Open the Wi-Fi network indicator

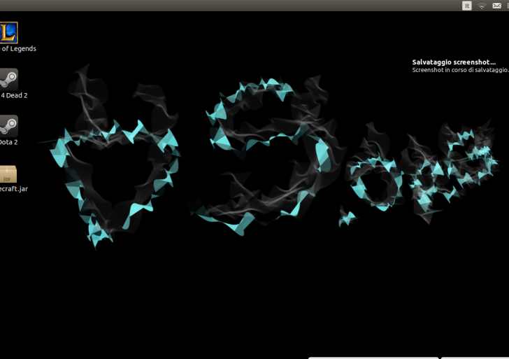482,6
